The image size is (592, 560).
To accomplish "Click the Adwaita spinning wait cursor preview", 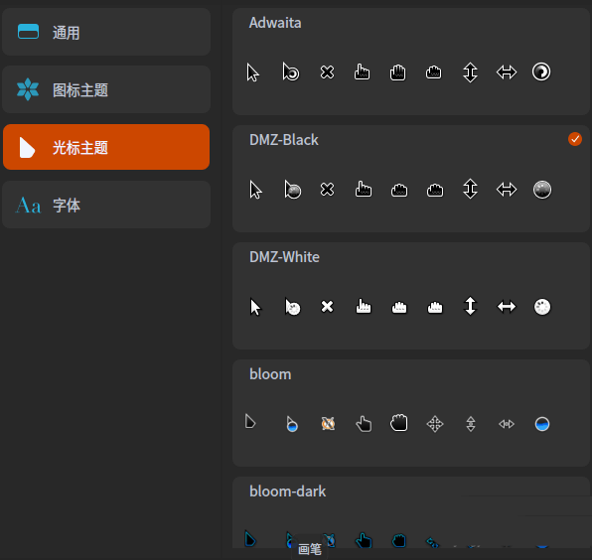I will click(541, 71).
